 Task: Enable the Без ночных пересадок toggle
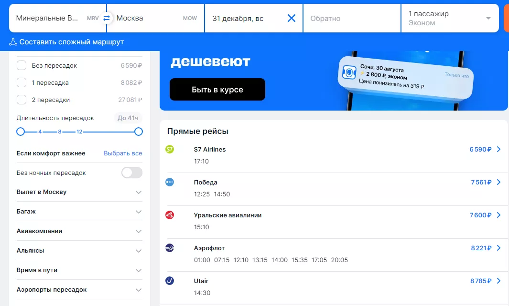[131, 173]
